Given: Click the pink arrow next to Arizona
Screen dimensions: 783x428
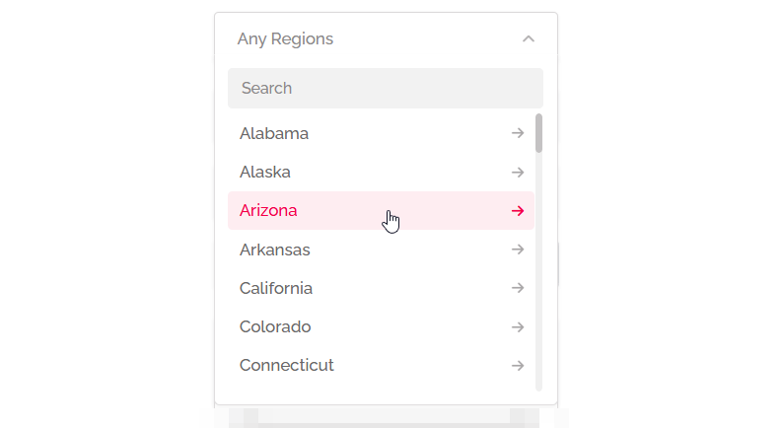Looking at the screenshot, I should tap(518, 210).
